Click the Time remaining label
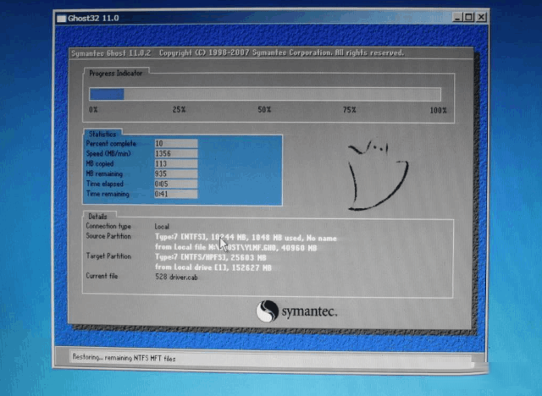The image size is (542, 396). click(x=108, y=194)
